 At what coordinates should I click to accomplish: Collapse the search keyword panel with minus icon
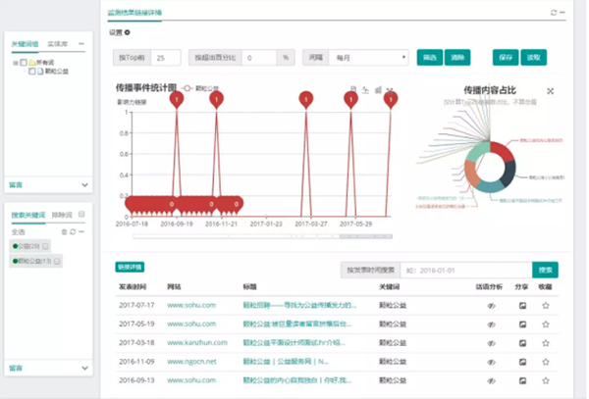(81, 231)
